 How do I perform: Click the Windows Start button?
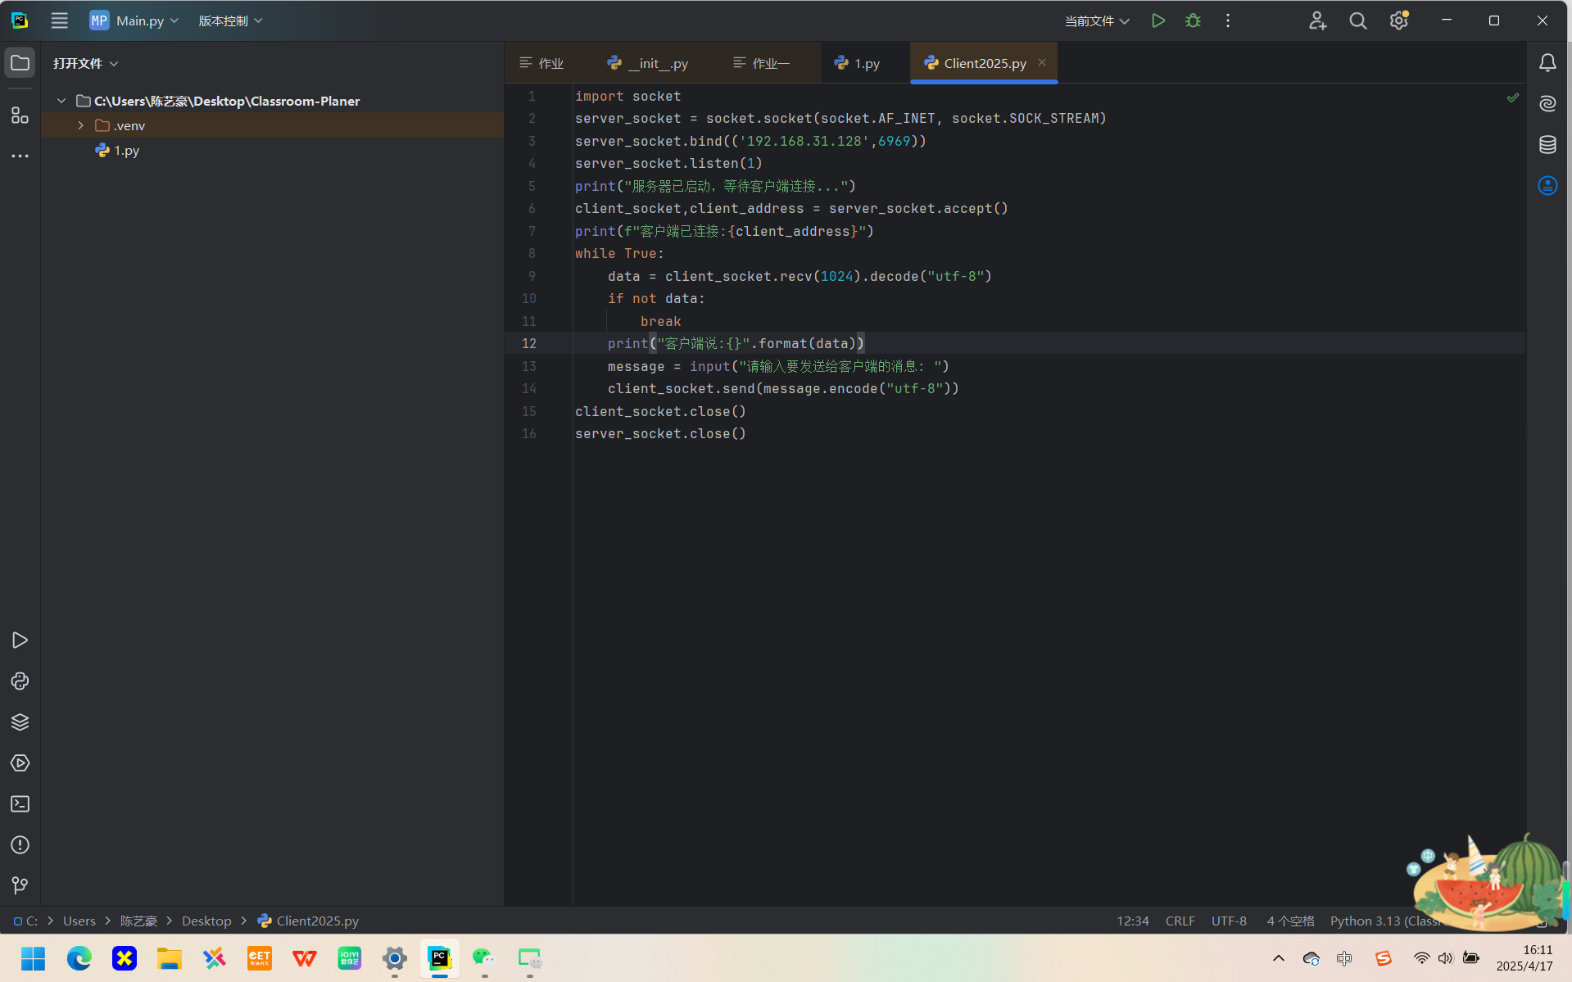[34, 957]
